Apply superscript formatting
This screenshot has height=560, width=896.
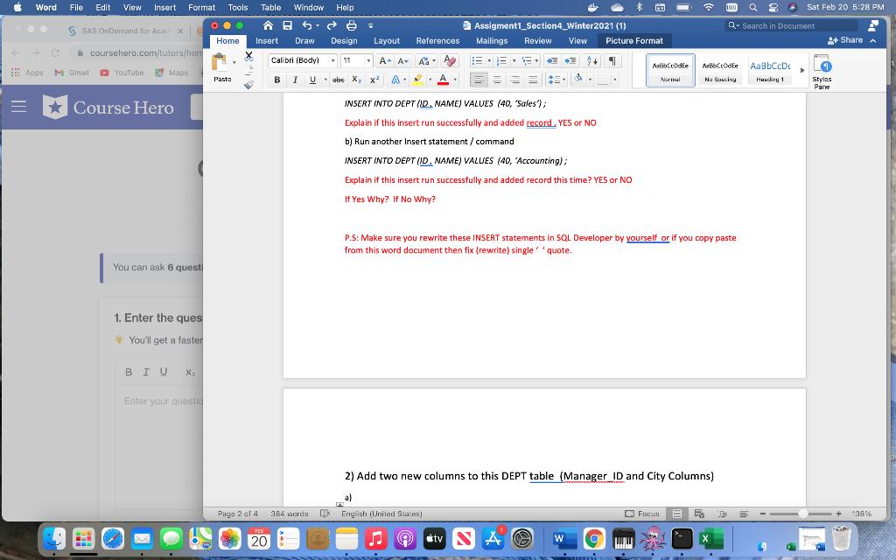coord(374,80)
